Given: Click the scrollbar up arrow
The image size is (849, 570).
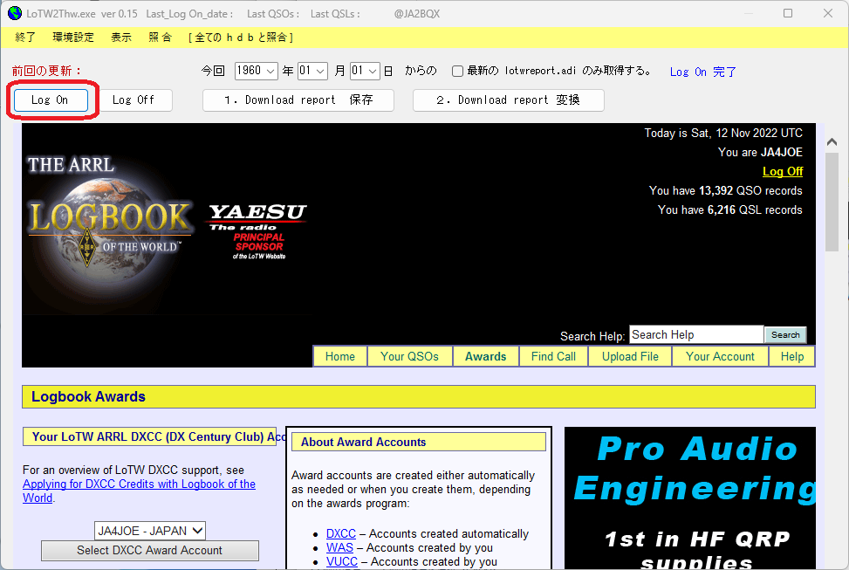Looking at the screenshot, I should [832, 142].
